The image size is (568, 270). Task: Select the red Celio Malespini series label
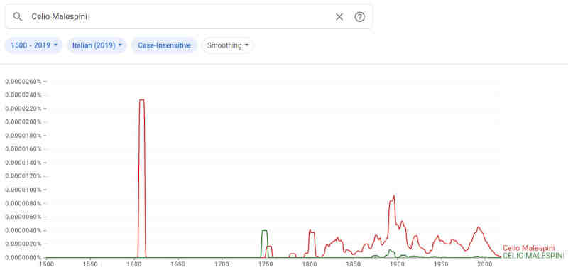528,248
